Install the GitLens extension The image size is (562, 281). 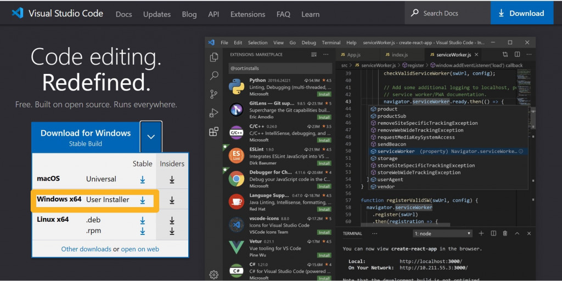[x=324, y=117]
